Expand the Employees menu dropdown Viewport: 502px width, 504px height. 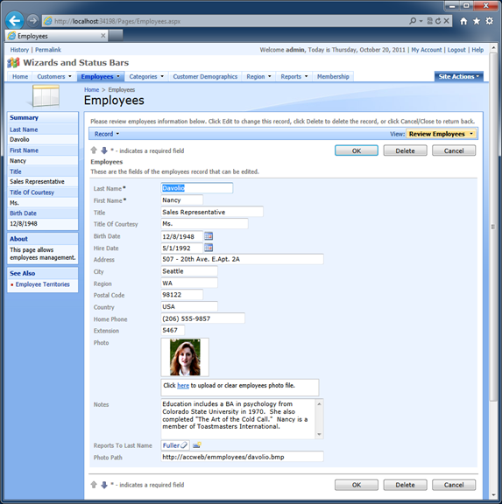[118, 76]
